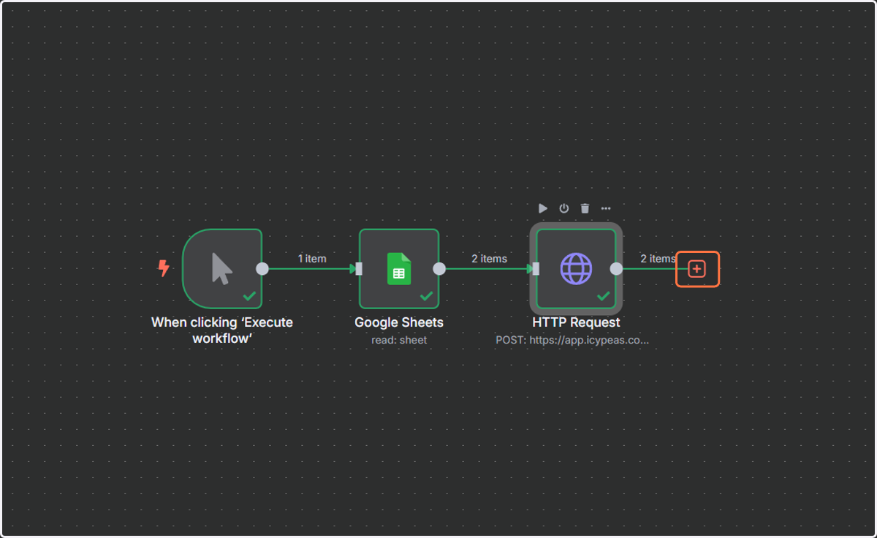Image resolution: width=877 pixels, height=538 pixels.
Task: Select the HTTP Request globe node
Action: click(577, 269)
